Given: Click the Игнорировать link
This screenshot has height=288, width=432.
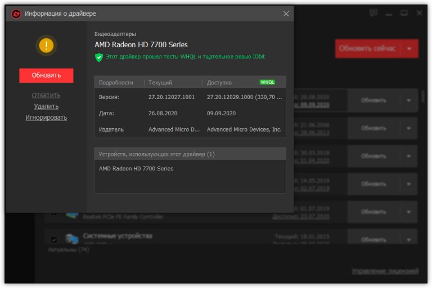Looking at the screenshot, I should [x=46, y=118].
